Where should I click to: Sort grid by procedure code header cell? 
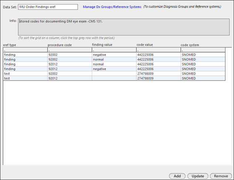(x=70, y=50)
